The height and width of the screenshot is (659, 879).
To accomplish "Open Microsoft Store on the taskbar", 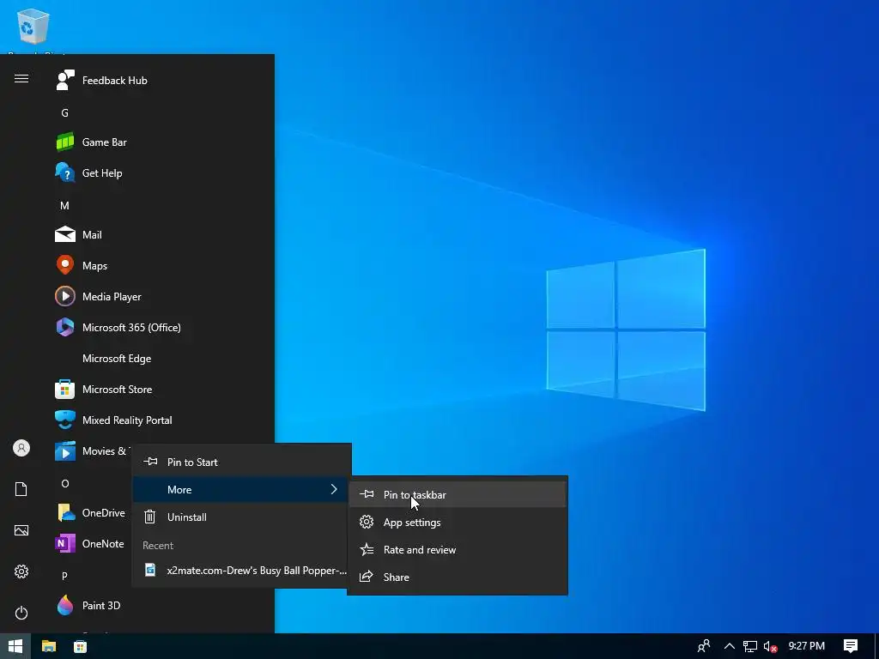I will pos(80,646).
